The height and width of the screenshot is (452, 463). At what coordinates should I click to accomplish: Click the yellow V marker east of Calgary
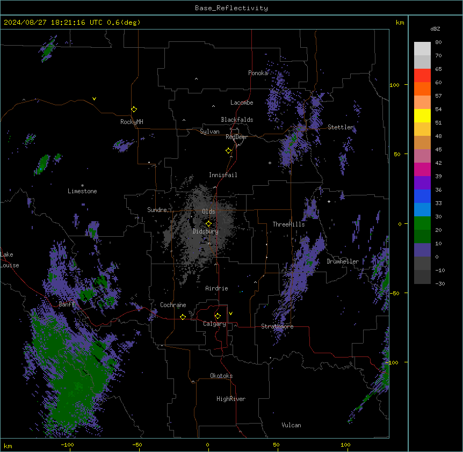coord(230,314)
